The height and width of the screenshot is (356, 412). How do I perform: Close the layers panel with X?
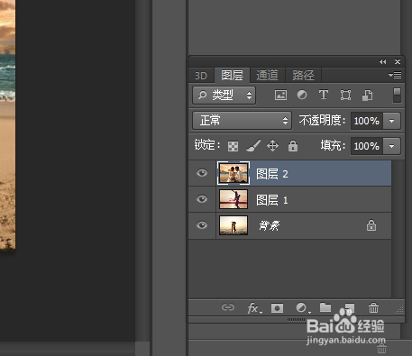tap(398, 61)
